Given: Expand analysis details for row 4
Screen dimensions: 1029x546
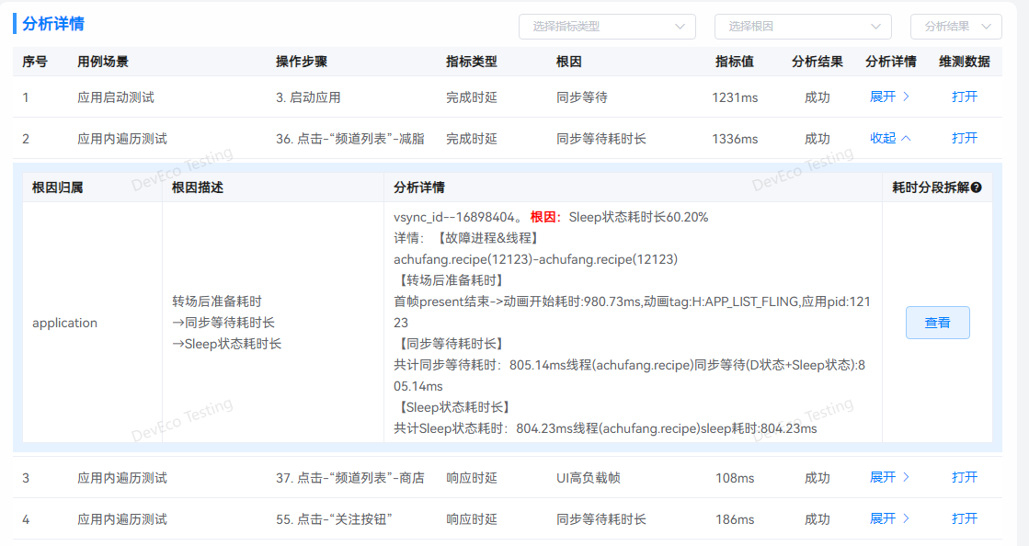Looking at the screenshot, I should 889,518.
